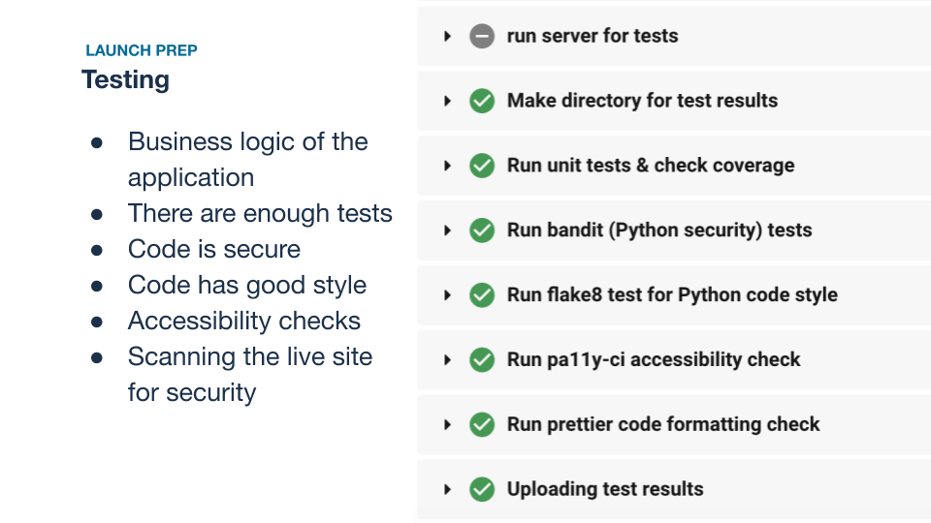Click the 'Accessibility checks' bullet
This screenshot has width=931, height=523.
pos(244,321)
